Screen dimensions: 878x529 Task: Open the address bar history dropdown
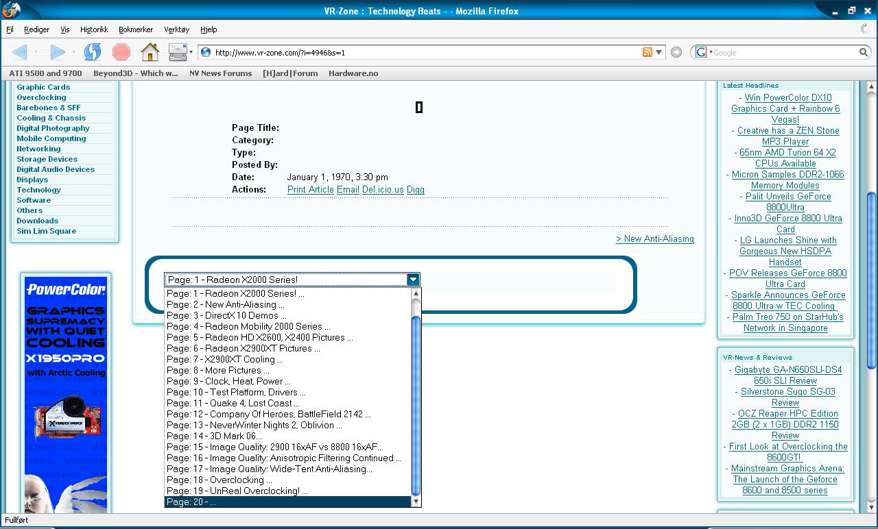659,52
